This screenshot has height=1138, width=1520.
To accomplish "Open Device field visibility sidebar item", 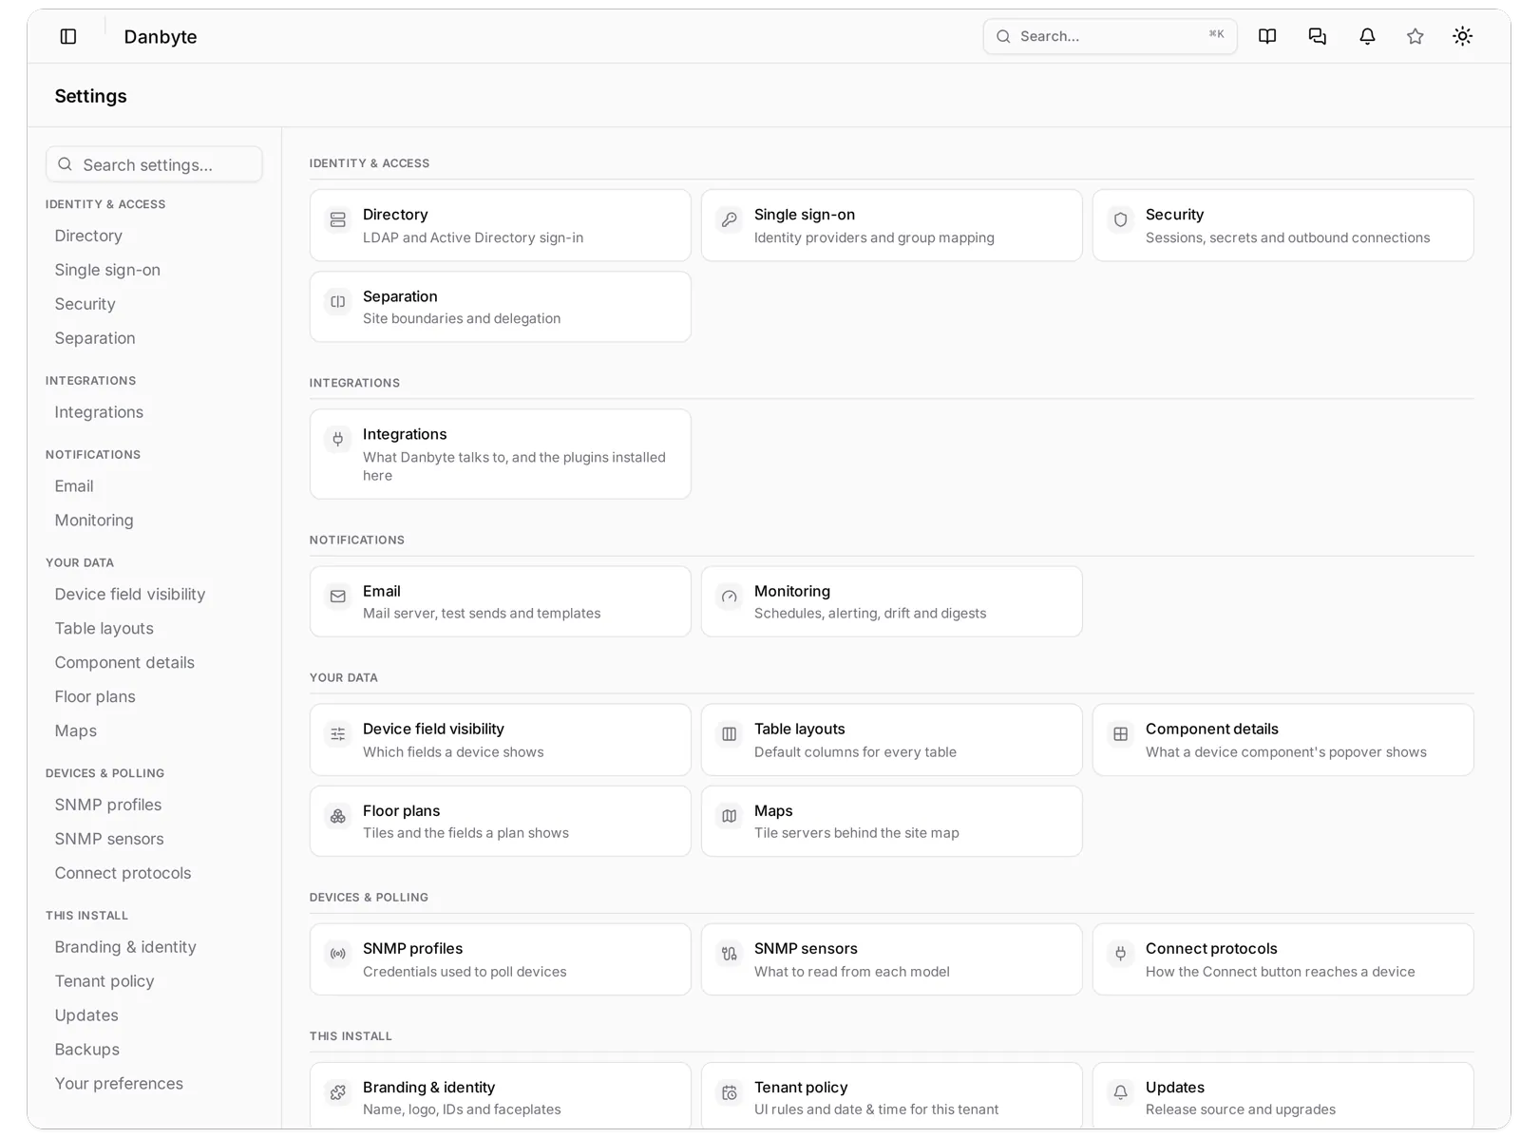I will click(130, 595).
